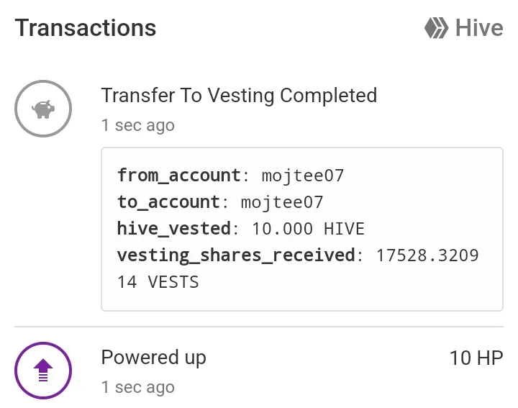This screenshot has height=408, width=518.
Task: Click the to_account value mojtee07
Action: pyautogui.click(x=282, y=202)
